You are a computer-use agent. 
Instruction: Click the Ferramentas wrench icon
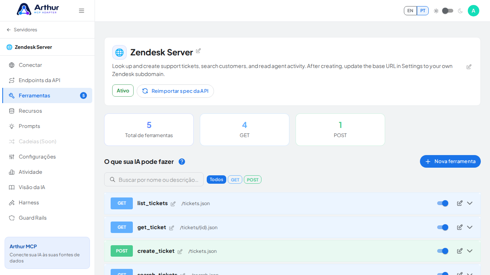point(12,96)
